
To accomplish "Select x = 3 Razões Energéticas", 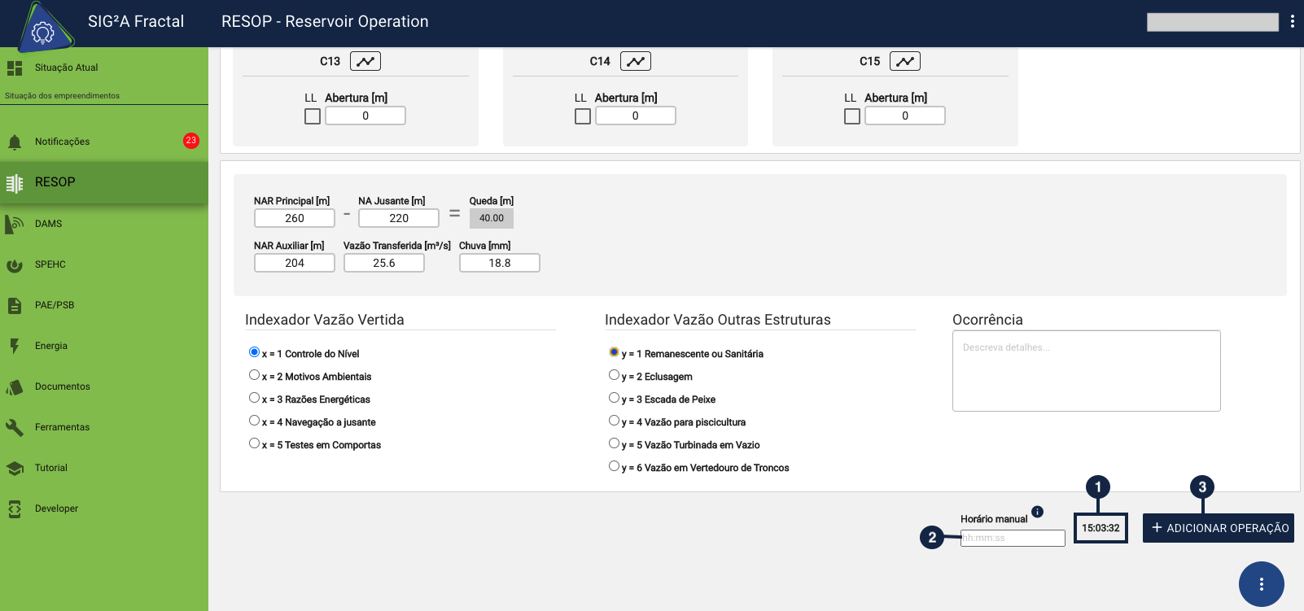I will 254,398.
